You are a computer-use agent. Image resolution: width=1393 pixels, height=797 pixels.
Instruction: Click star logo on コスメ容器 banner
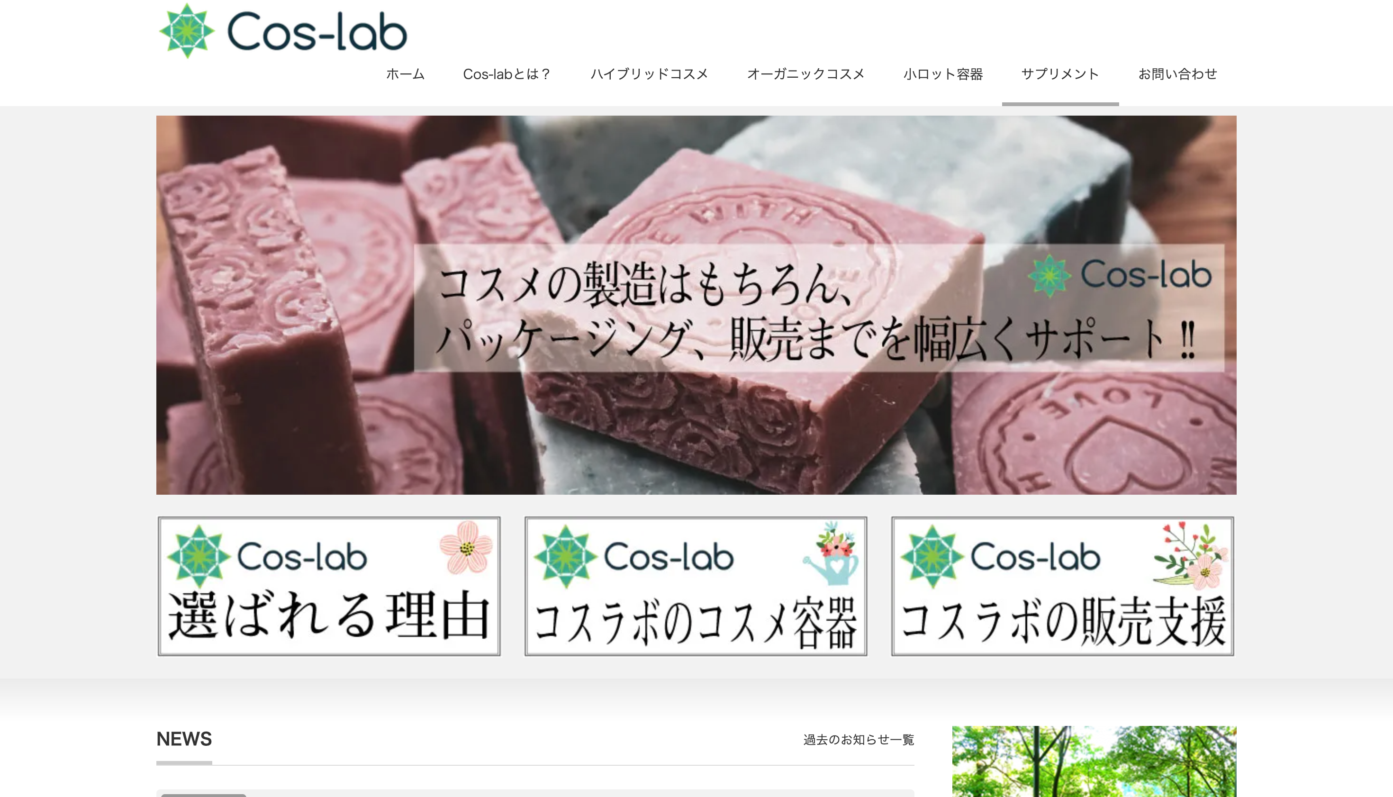[x=565, y=557]
